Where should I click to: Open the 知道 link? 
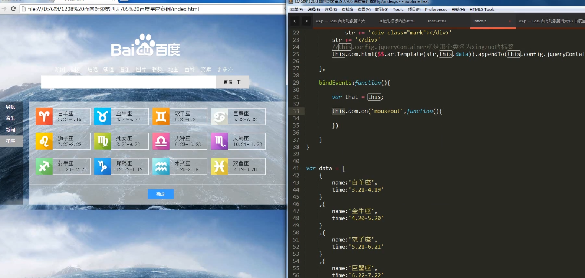pos(108,69)
